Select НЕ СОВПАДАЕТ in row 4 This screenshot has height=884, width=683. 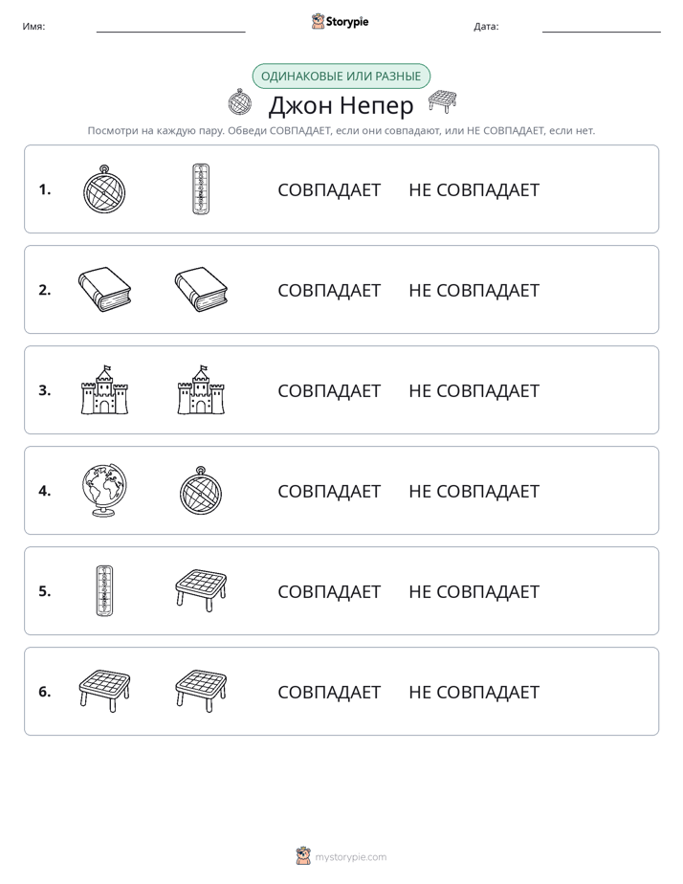474,491
